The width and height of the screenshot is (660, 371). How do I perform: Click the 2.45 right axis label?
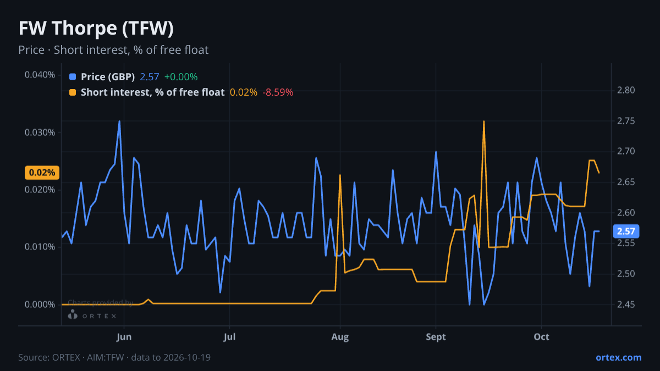[x=626, y=304]
